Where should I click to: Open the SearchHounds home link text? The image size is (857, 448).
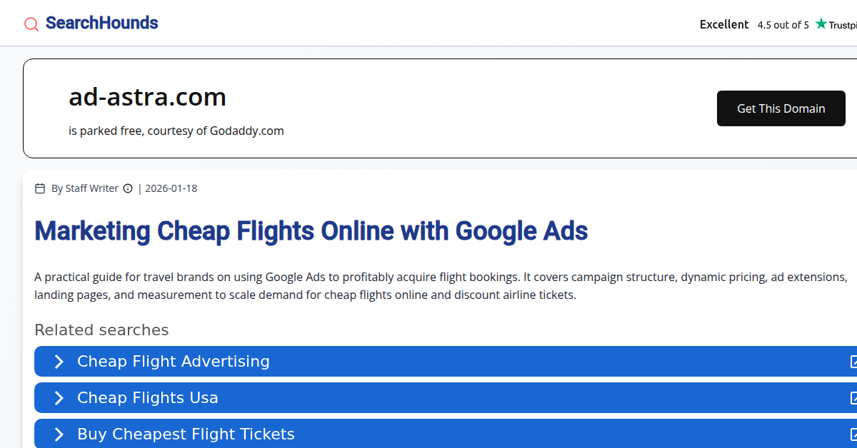[101, 23]
